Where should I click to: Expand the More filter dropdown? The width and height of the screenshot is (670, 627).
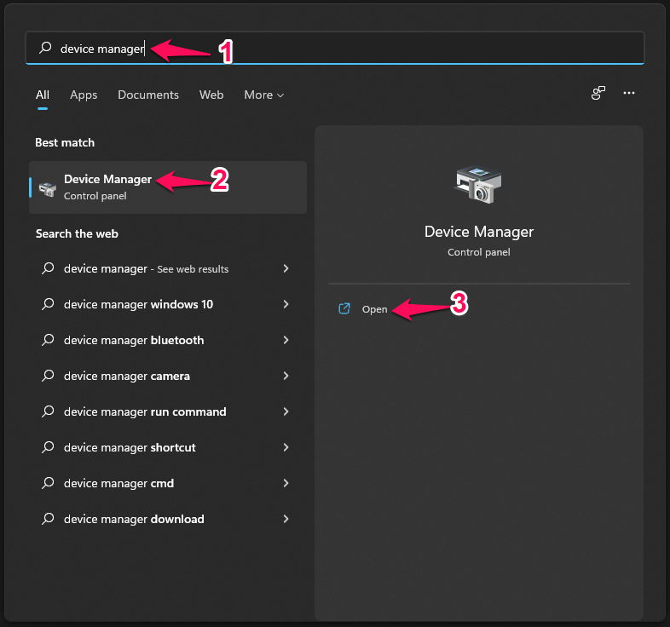tap(263, 95)
